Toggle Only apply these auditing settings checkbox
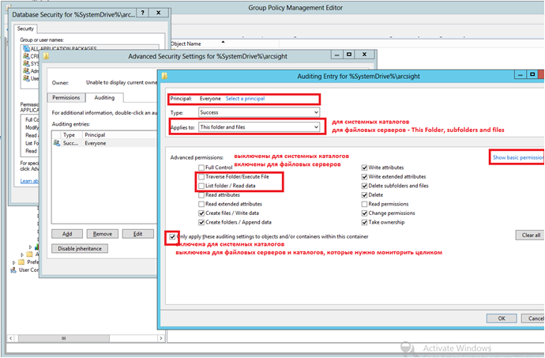The width and height of the screenshot is (545, 358). pyautogui.click(x=172, y=236)
